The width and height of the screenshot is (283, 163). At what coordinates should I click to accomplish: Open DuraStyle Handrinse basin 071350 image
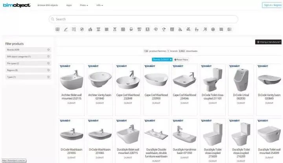[x=184, y=134]
